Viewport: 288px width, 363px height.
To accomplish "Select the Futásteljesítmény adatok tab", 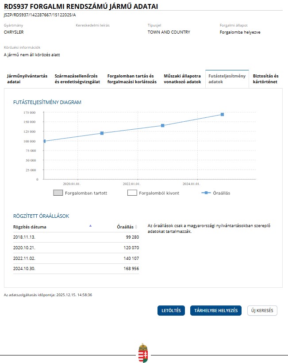I will (x=227, y=79).
